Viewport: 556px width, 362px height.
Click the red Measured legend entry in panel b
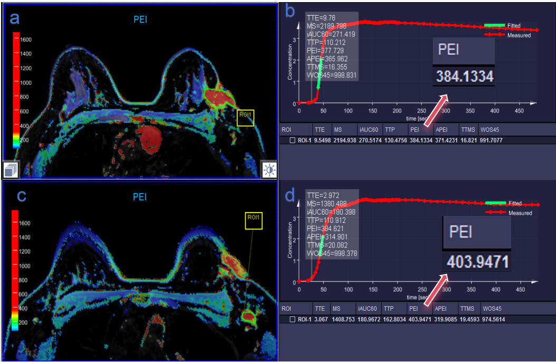[508, 35]
